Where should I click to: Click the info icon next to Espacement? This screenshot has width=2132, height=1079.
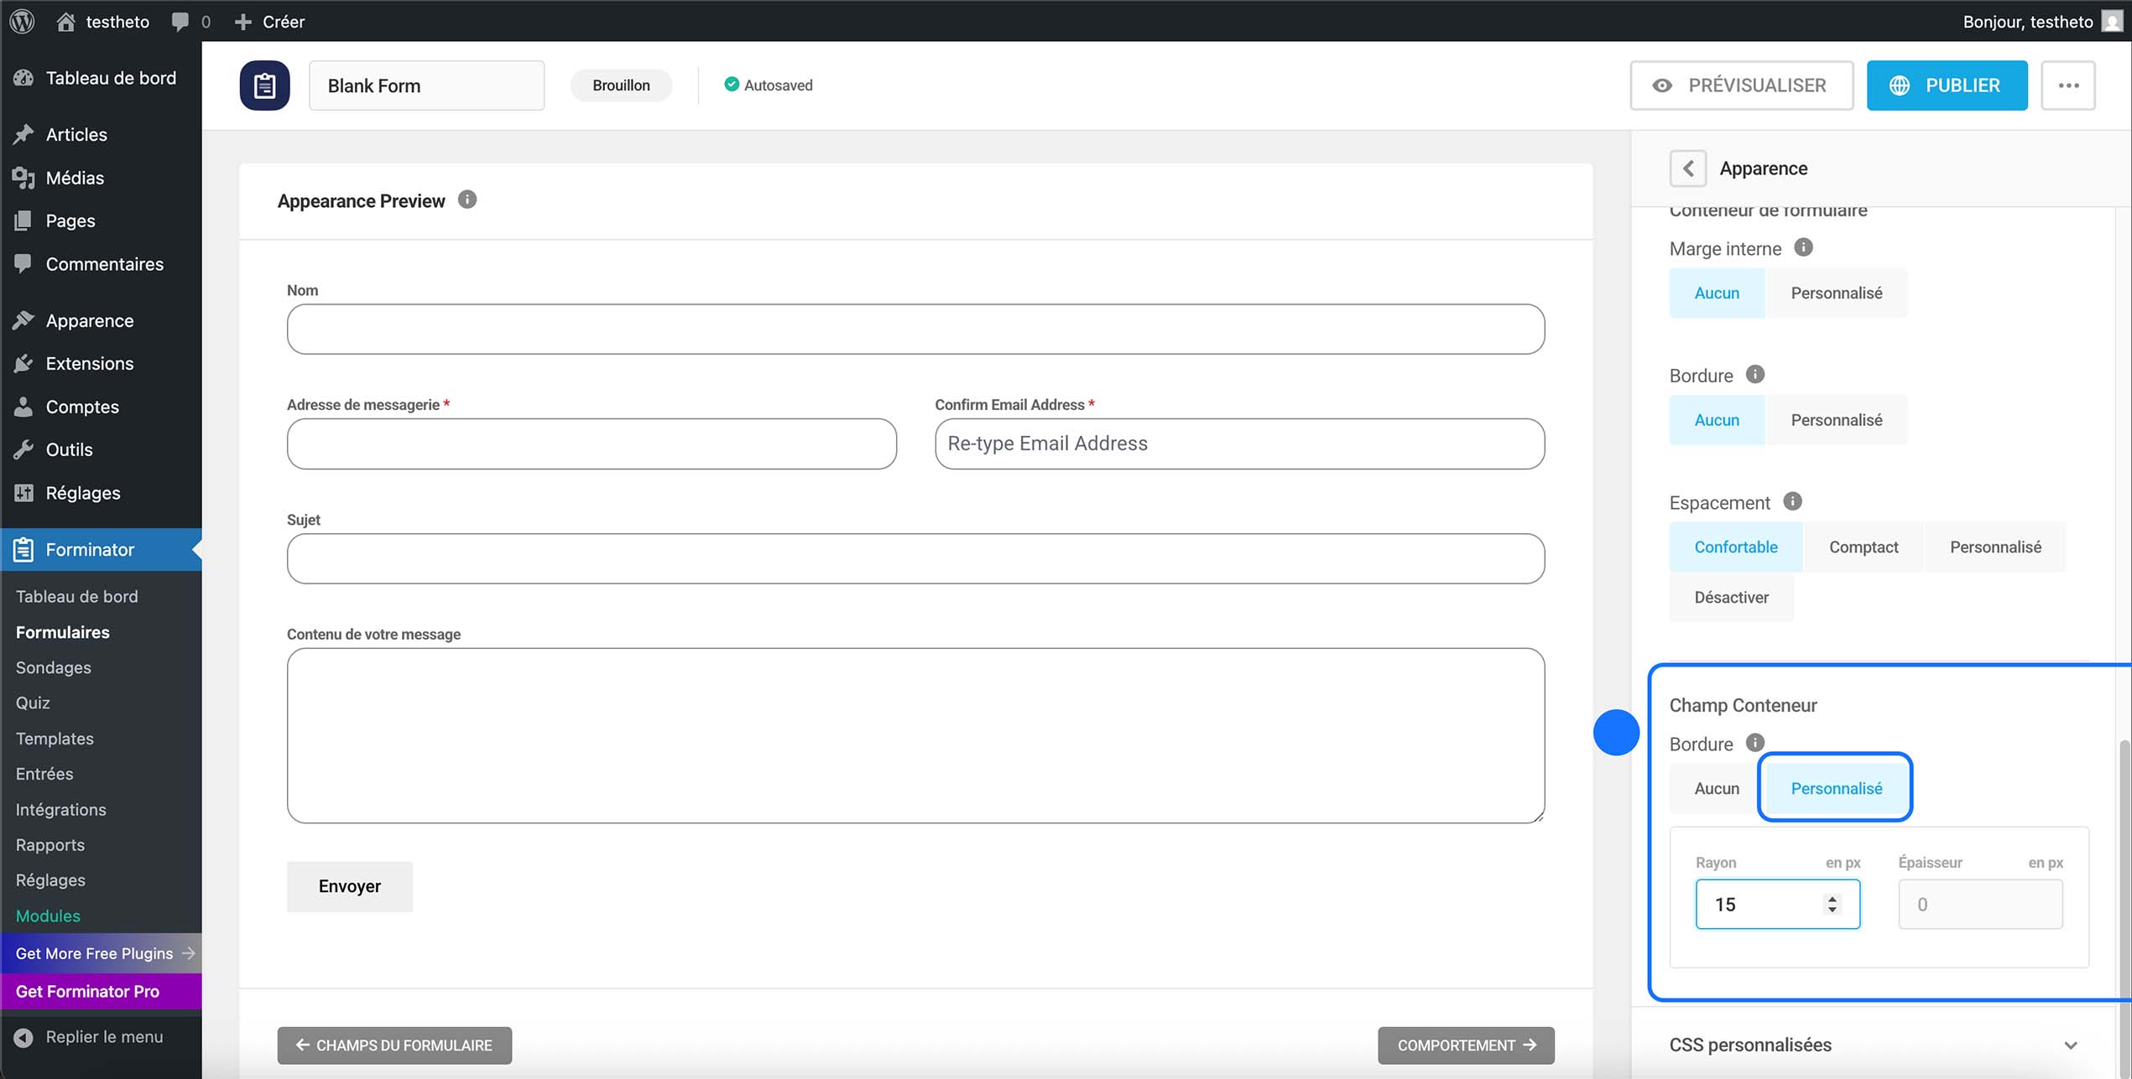(1792, 501)
